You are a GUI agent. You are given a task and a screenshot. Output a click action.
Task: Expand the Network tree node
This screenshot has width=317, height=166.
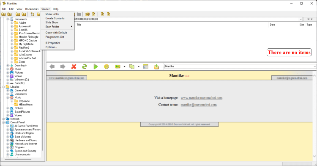point(4,119)
